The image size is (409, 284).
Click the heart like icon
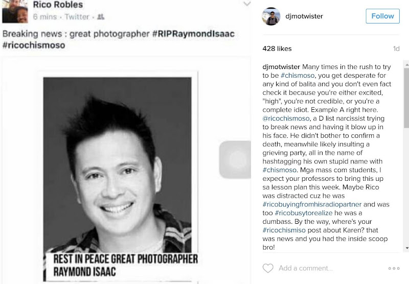click(x=267, y=268)
